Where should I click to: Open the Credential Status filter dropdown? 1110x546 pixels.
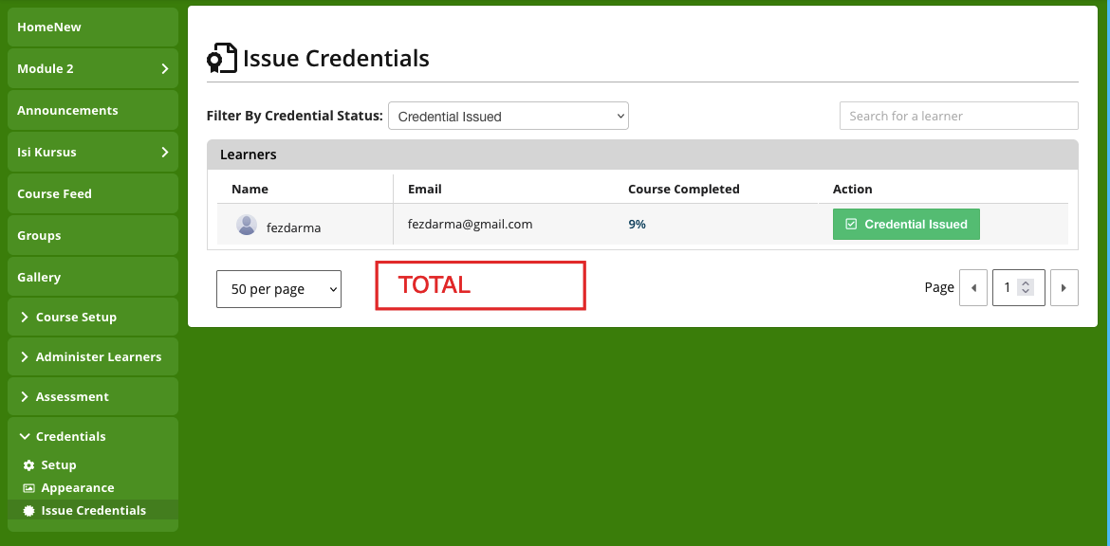(509, 116)
